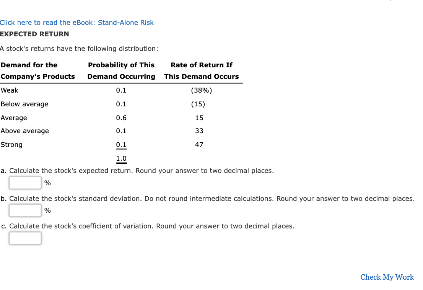Image resolution: width=423 pixels, height=290 pixels.
Task: Click the expected return answer input field
Action: point(25,182)
